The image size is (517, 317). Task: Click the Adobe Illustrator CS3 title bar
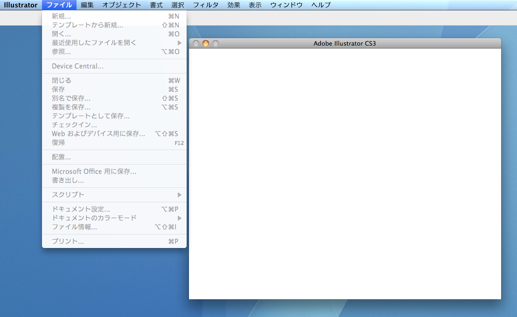345,43
